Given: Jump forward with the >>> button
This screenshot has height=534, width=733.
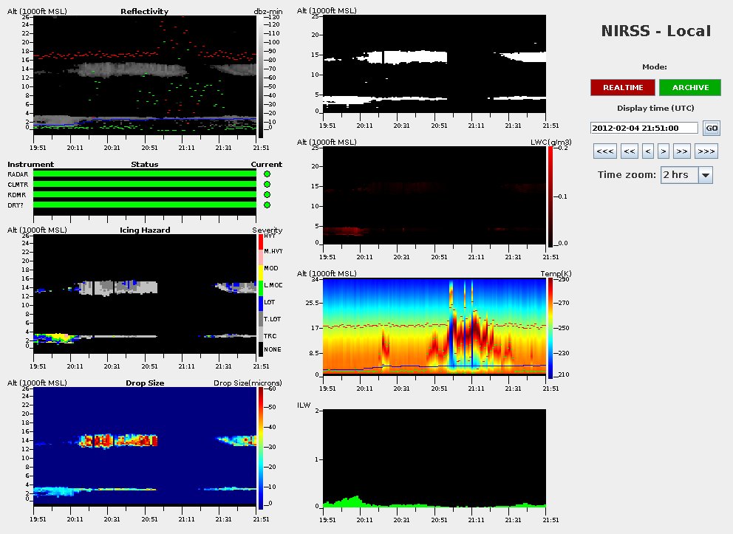Looking at the screenshot, I should [x=706, y=151].
